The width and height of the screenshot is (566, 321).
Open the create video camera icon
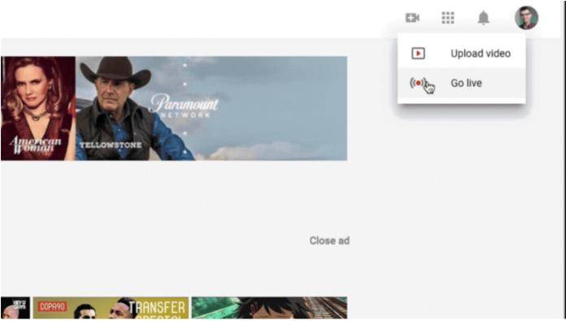[x=411, y=18]
